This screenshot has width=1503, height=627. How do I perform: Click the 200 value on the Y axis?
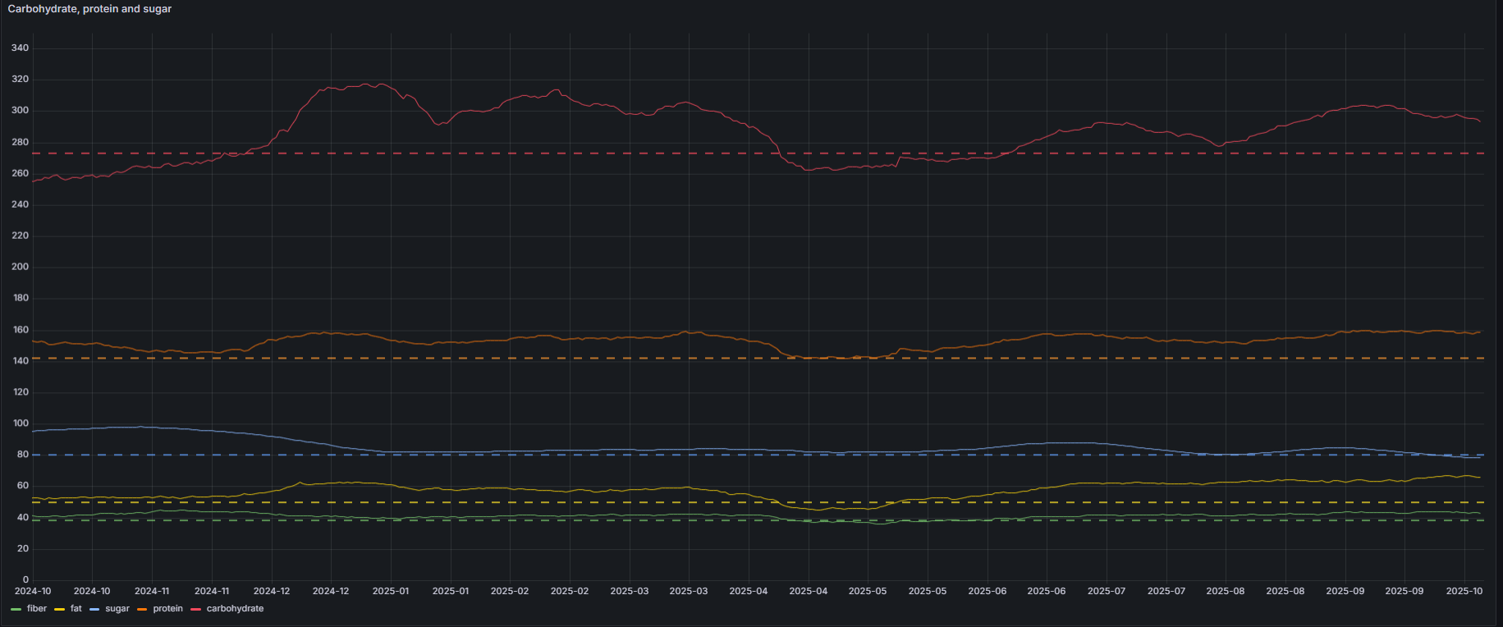[x=20, y=267]
